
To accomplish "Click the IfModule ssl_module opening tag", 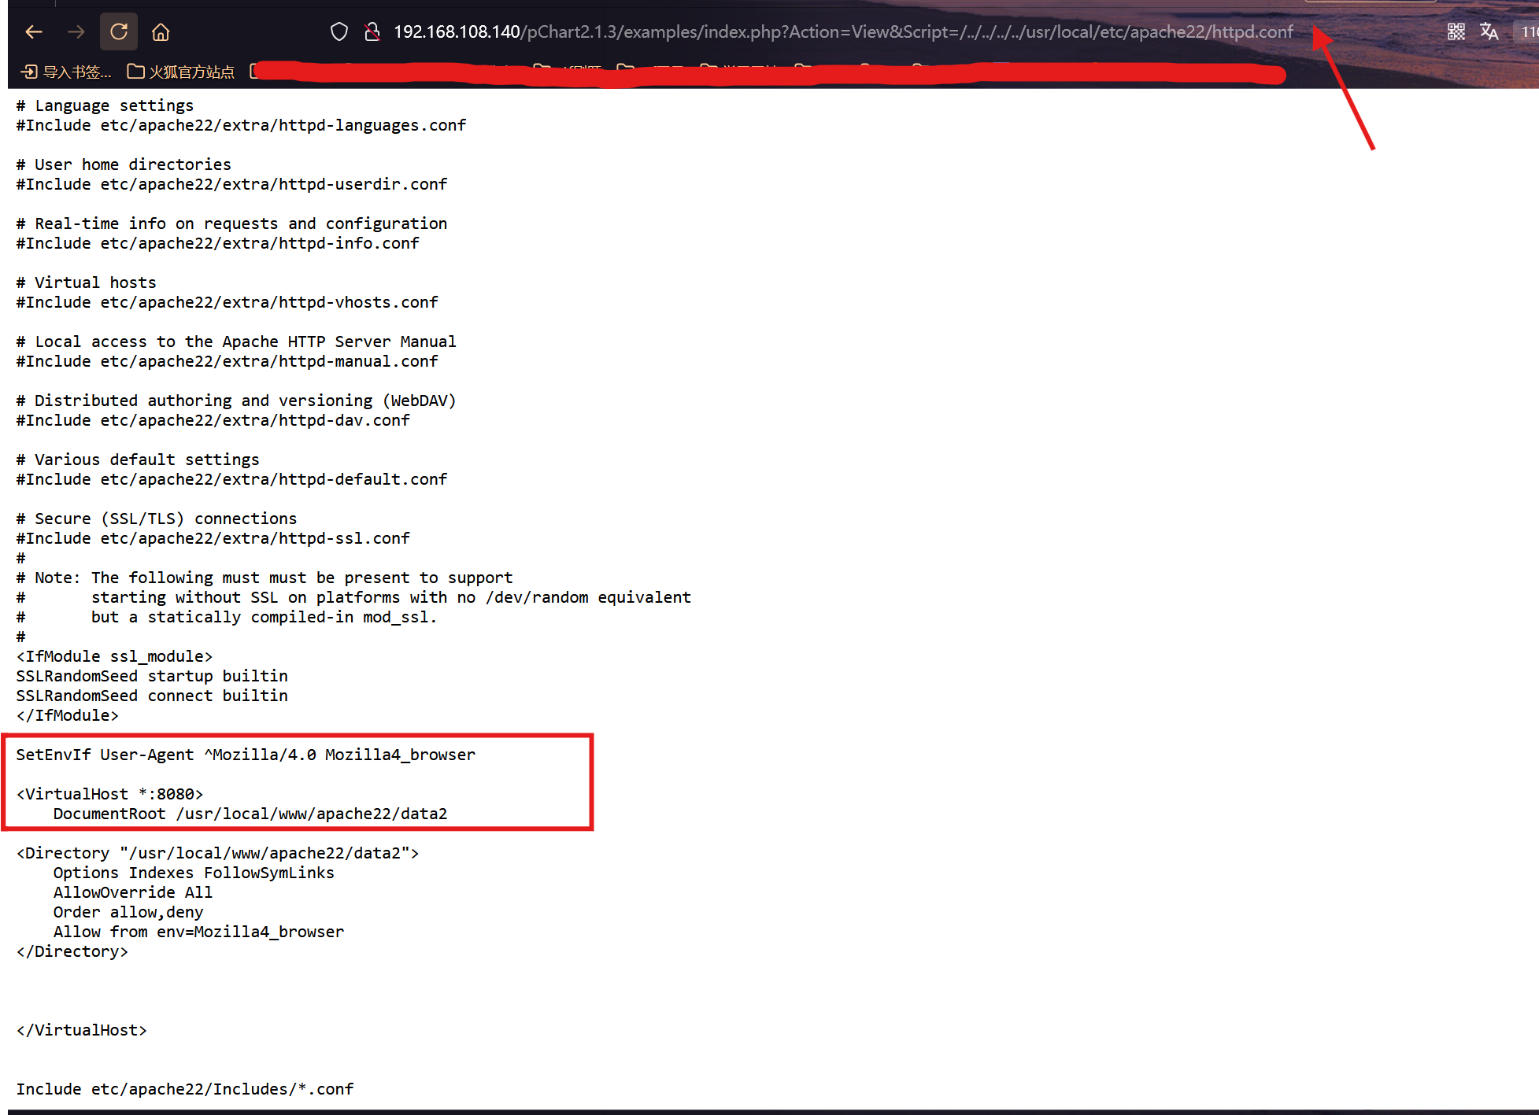I will point(114,656).
